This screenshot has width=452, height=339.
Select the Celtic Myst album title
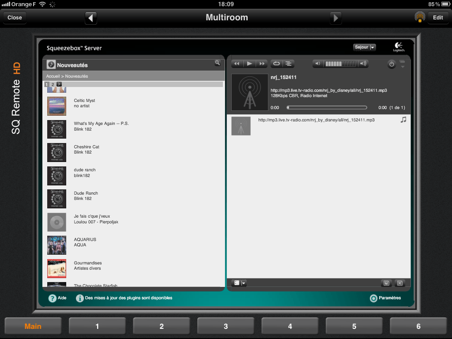(x=84, y=101)
